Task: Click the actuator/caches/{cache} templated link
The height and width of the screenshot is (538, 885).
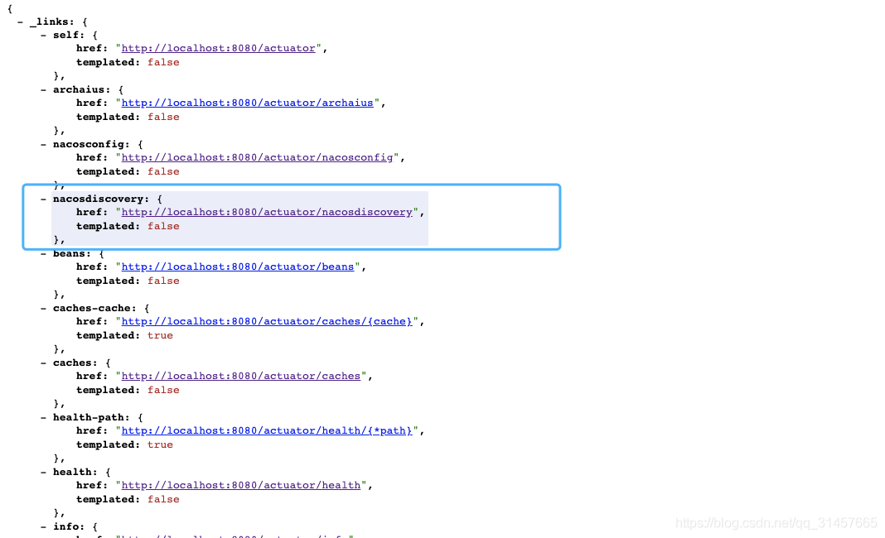Action: (x=267, y=321)
